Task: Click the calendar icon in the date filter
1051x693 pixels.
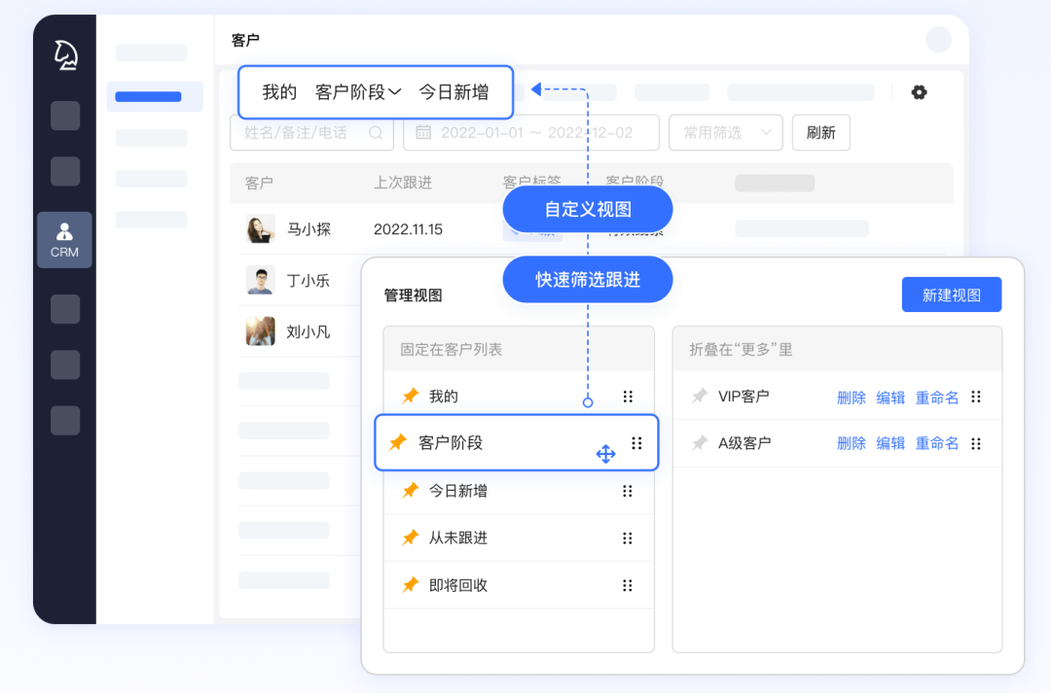Action: [422, 132]
